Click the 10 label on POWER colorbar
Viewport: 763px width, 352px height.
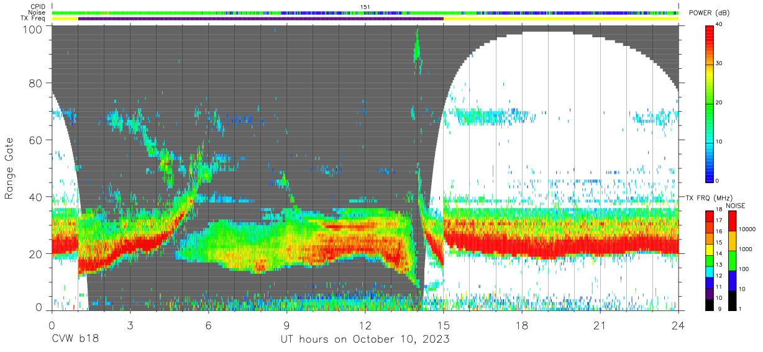click(720, 142)
